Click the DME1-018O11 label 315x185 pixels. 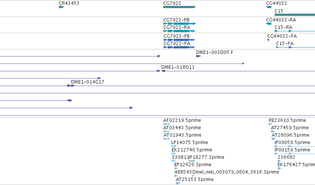point(178,67)
